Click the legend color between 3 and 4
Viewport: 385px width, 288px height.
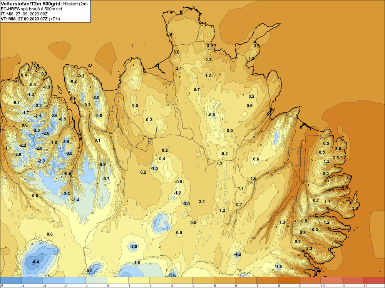182,280
